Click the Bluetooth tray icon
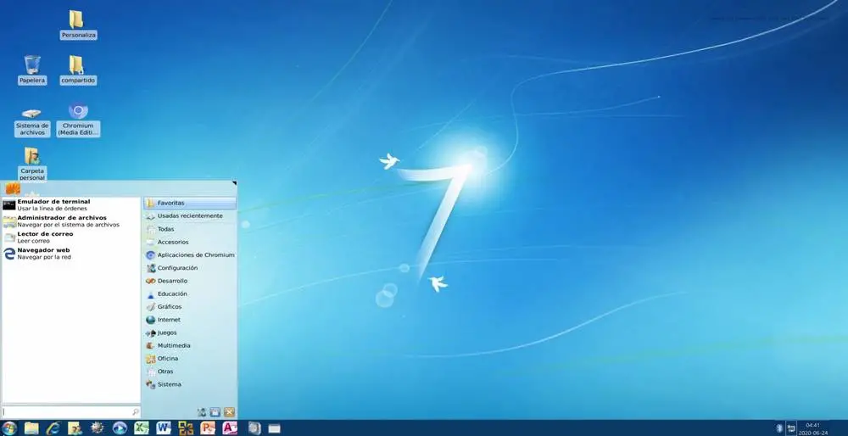 click(x=780, y=428)
